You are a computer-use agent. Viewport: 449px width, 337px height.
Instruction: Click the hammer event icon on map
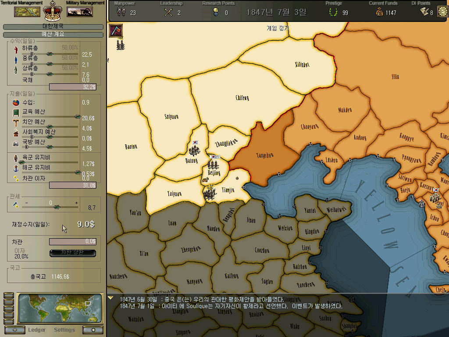tap(116, 31)
